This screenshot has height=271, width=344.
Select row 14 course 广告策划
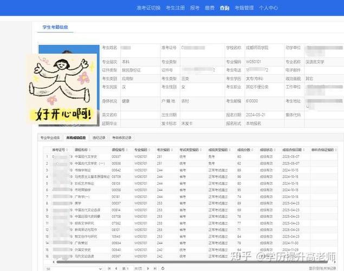[x=81, y=243]
